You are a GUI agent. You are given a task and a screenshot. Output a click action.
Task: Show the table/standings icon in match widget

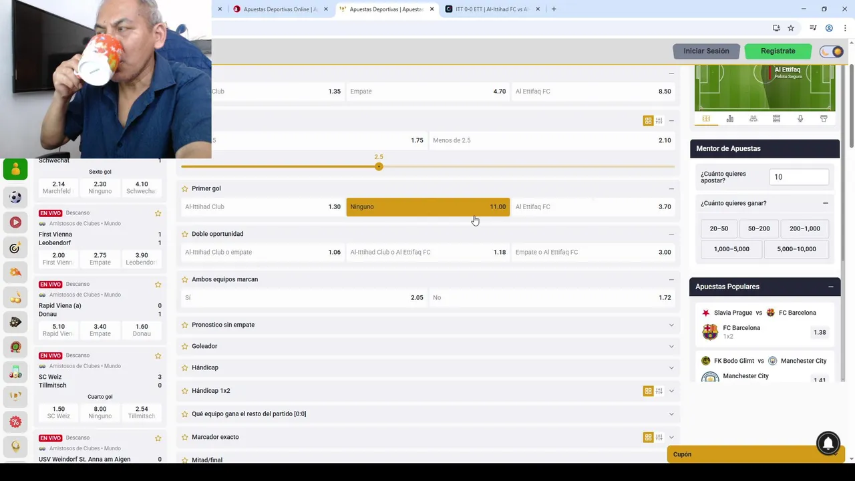[776, 119]
